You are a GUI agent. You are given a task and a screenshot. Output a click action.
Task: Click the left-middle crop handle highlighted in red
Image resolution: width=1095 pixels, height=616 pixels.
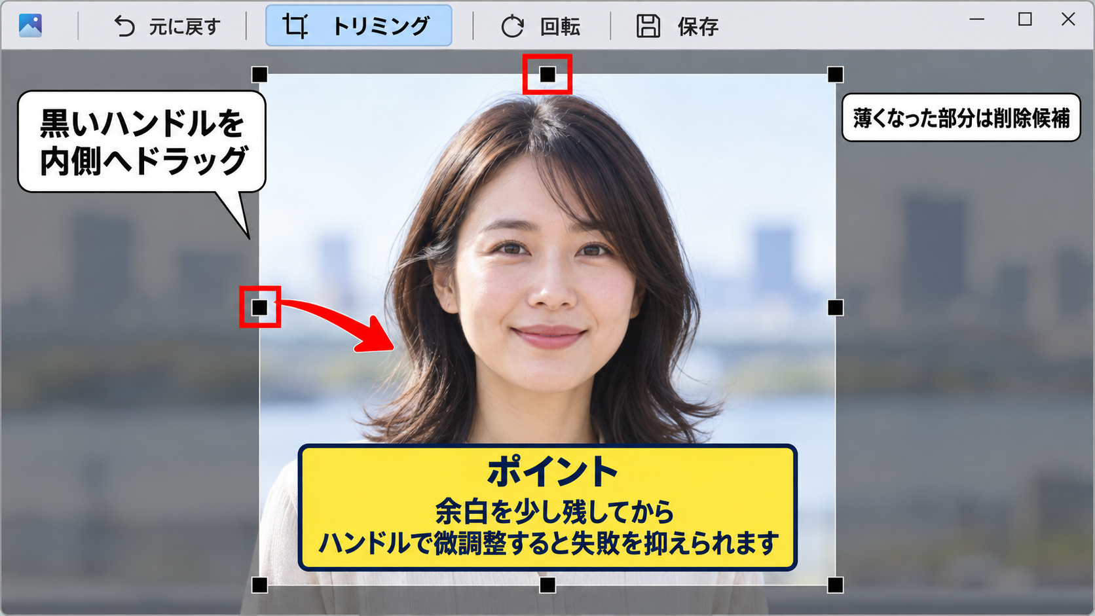coord(260,307)
